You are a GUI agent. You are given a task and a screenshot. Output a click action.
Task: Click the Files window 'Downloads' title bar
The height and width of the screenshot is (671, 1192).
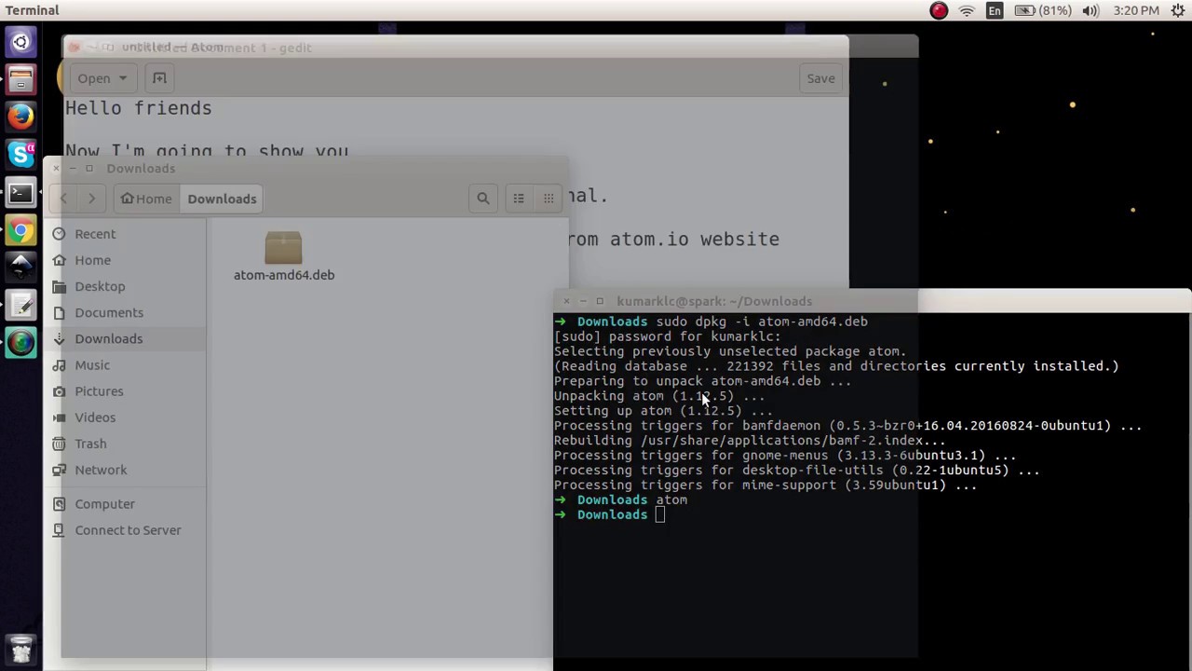(141, 169)
